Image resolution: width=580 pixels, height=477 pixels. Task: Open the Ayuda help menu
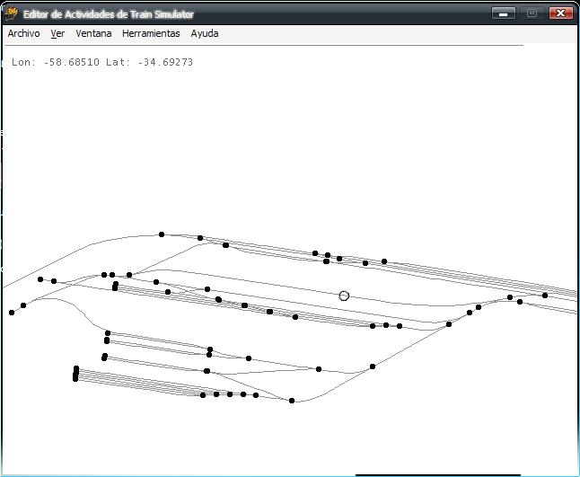tap(205, 33)
